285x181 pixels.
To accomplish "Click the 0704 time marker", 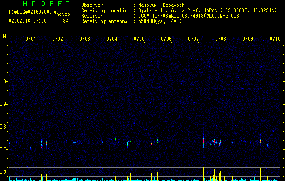I will point(112,38).
